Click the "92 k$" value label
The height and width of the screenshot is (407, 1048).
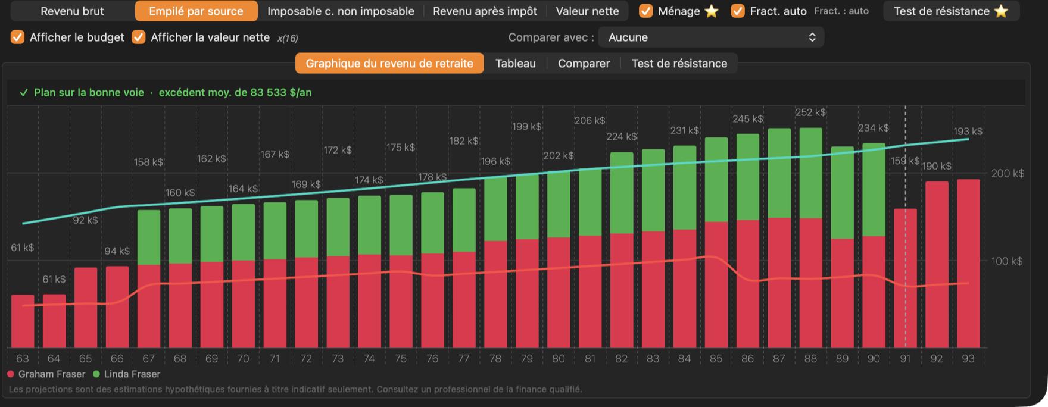click(85, 220)
